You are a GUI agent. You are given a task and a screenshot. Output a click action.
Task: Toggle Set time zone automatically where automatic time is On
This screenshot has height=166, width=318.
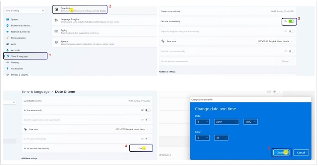click(x=292, y=51)
